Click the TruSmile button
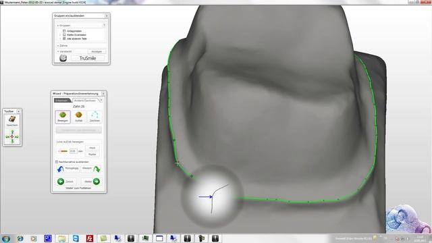This screenshot has height=243, width=432. click(88, 58)
